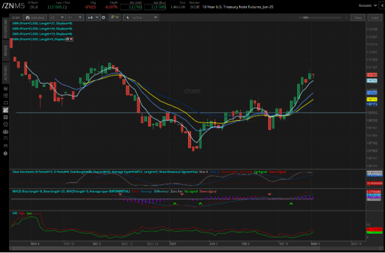Click the light blue EMA price tag on axis
Viewport: 385px width, 253px height.
(x=372, y=80)
